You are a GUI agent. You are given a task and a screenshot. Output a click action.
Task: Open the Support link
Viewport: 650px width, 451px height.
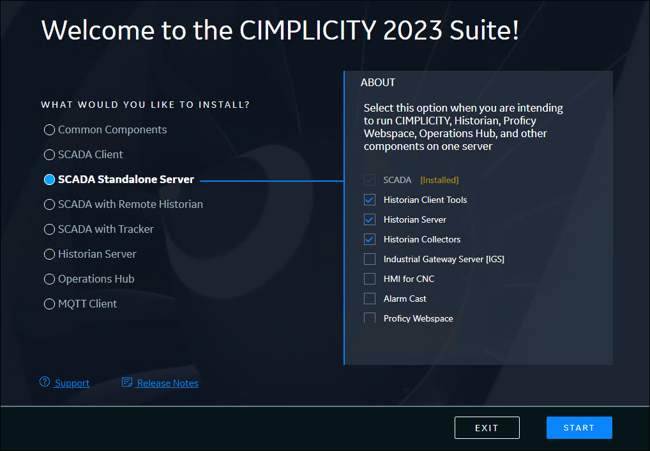(72, 383)
